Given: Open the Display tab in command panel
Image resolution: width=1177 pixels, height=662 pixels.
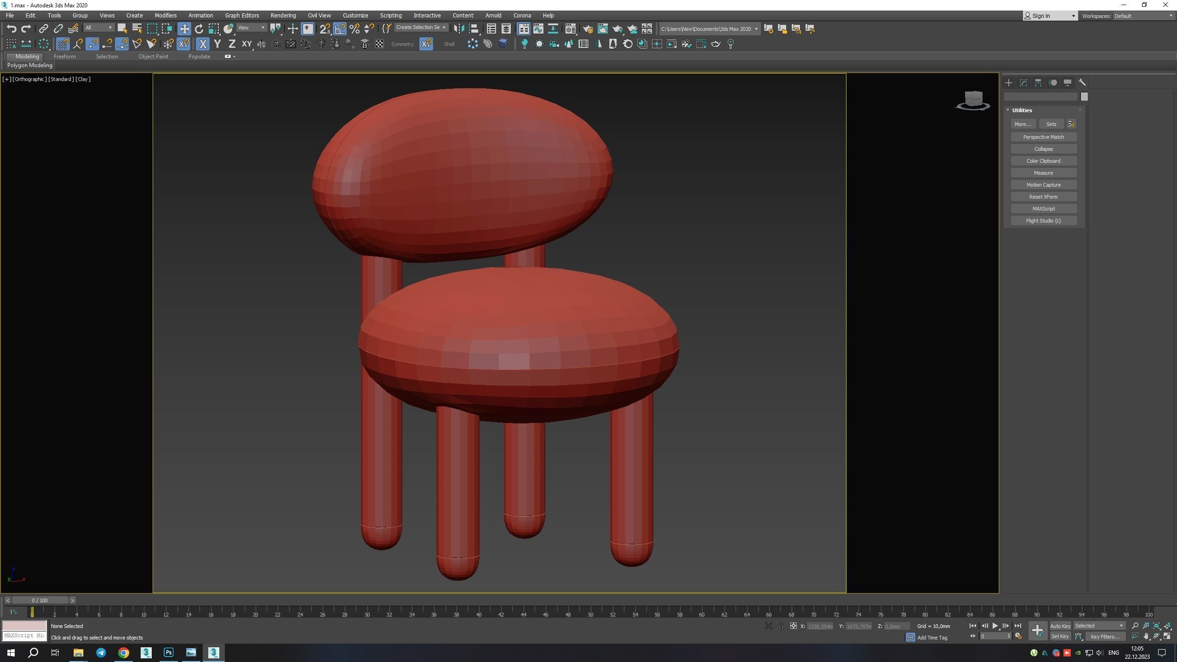Looking at the screenshot, I should pos(1068,83).
